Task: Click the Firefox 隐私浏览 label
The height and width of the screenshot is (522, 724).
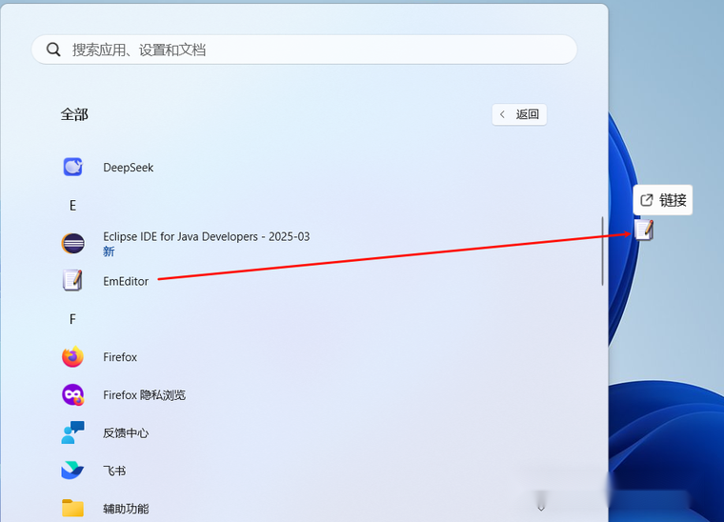Action: [144, 395]
